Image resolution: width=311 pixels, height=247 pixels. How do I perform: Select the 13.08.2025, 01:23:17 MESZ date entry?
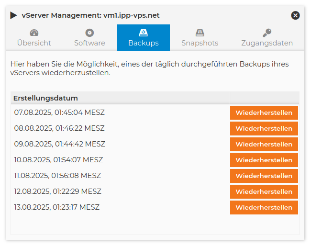click(57, 207)
